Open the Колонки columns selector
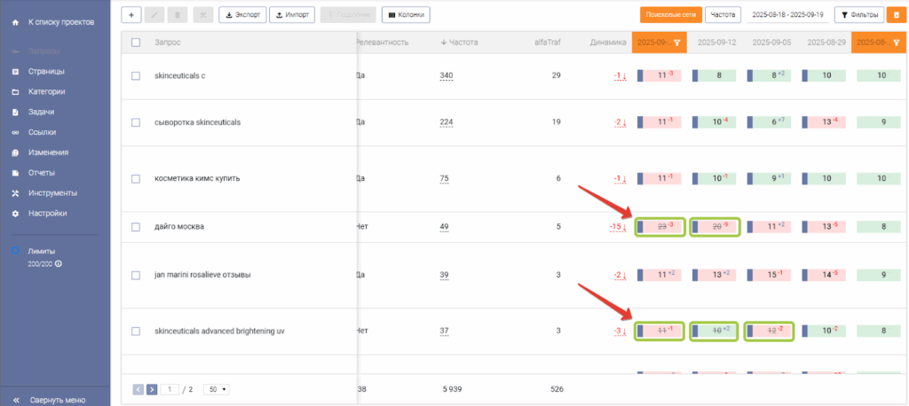 pos(407,15)
